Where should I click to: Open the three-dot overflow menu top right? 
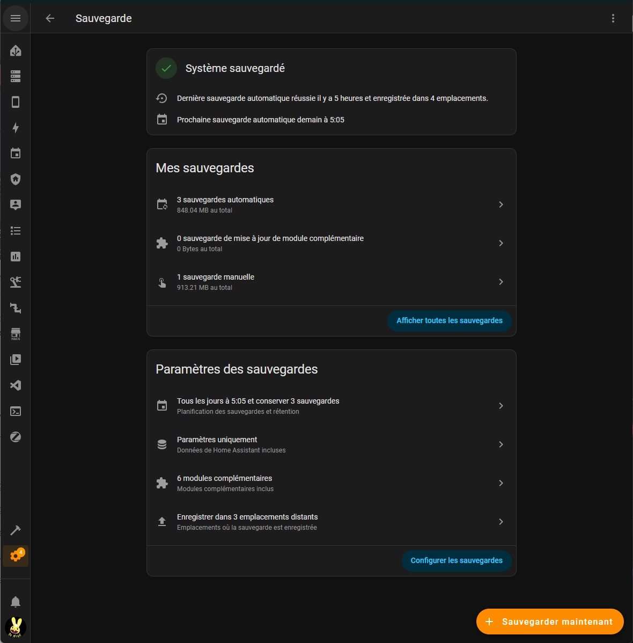tap(613, 18)
